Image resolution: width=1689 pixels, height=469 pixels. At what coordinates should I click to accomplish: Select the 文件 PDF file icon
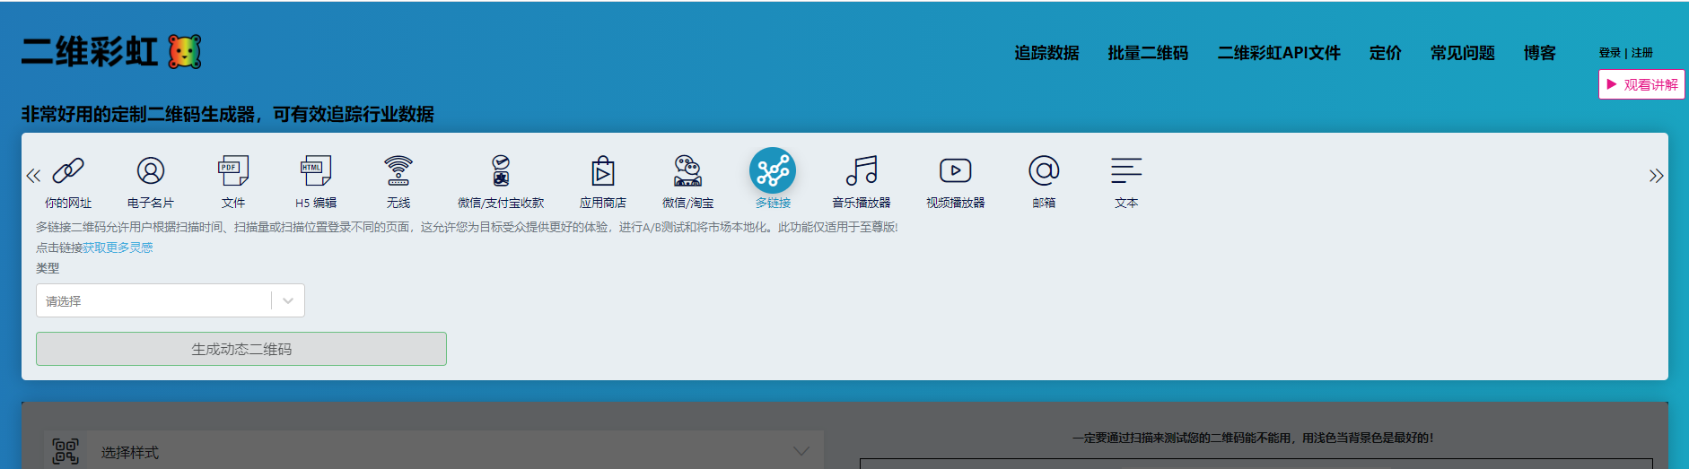(x=233, y=170)
